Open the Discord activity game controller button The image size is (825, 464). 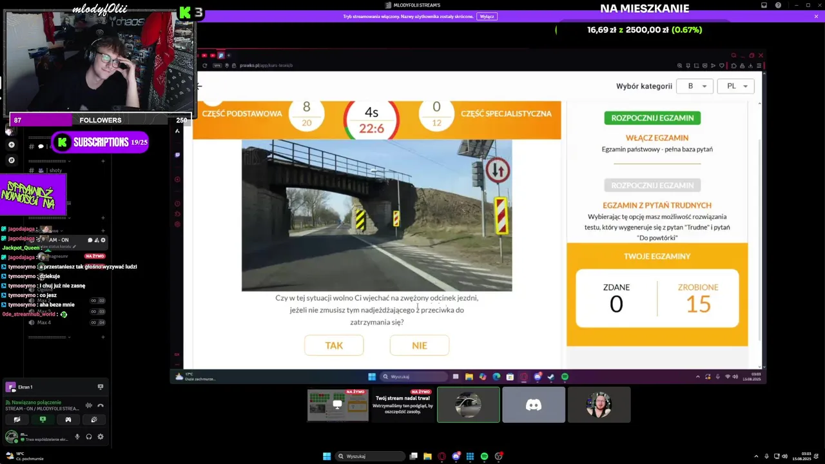click(x=68, y=420)
